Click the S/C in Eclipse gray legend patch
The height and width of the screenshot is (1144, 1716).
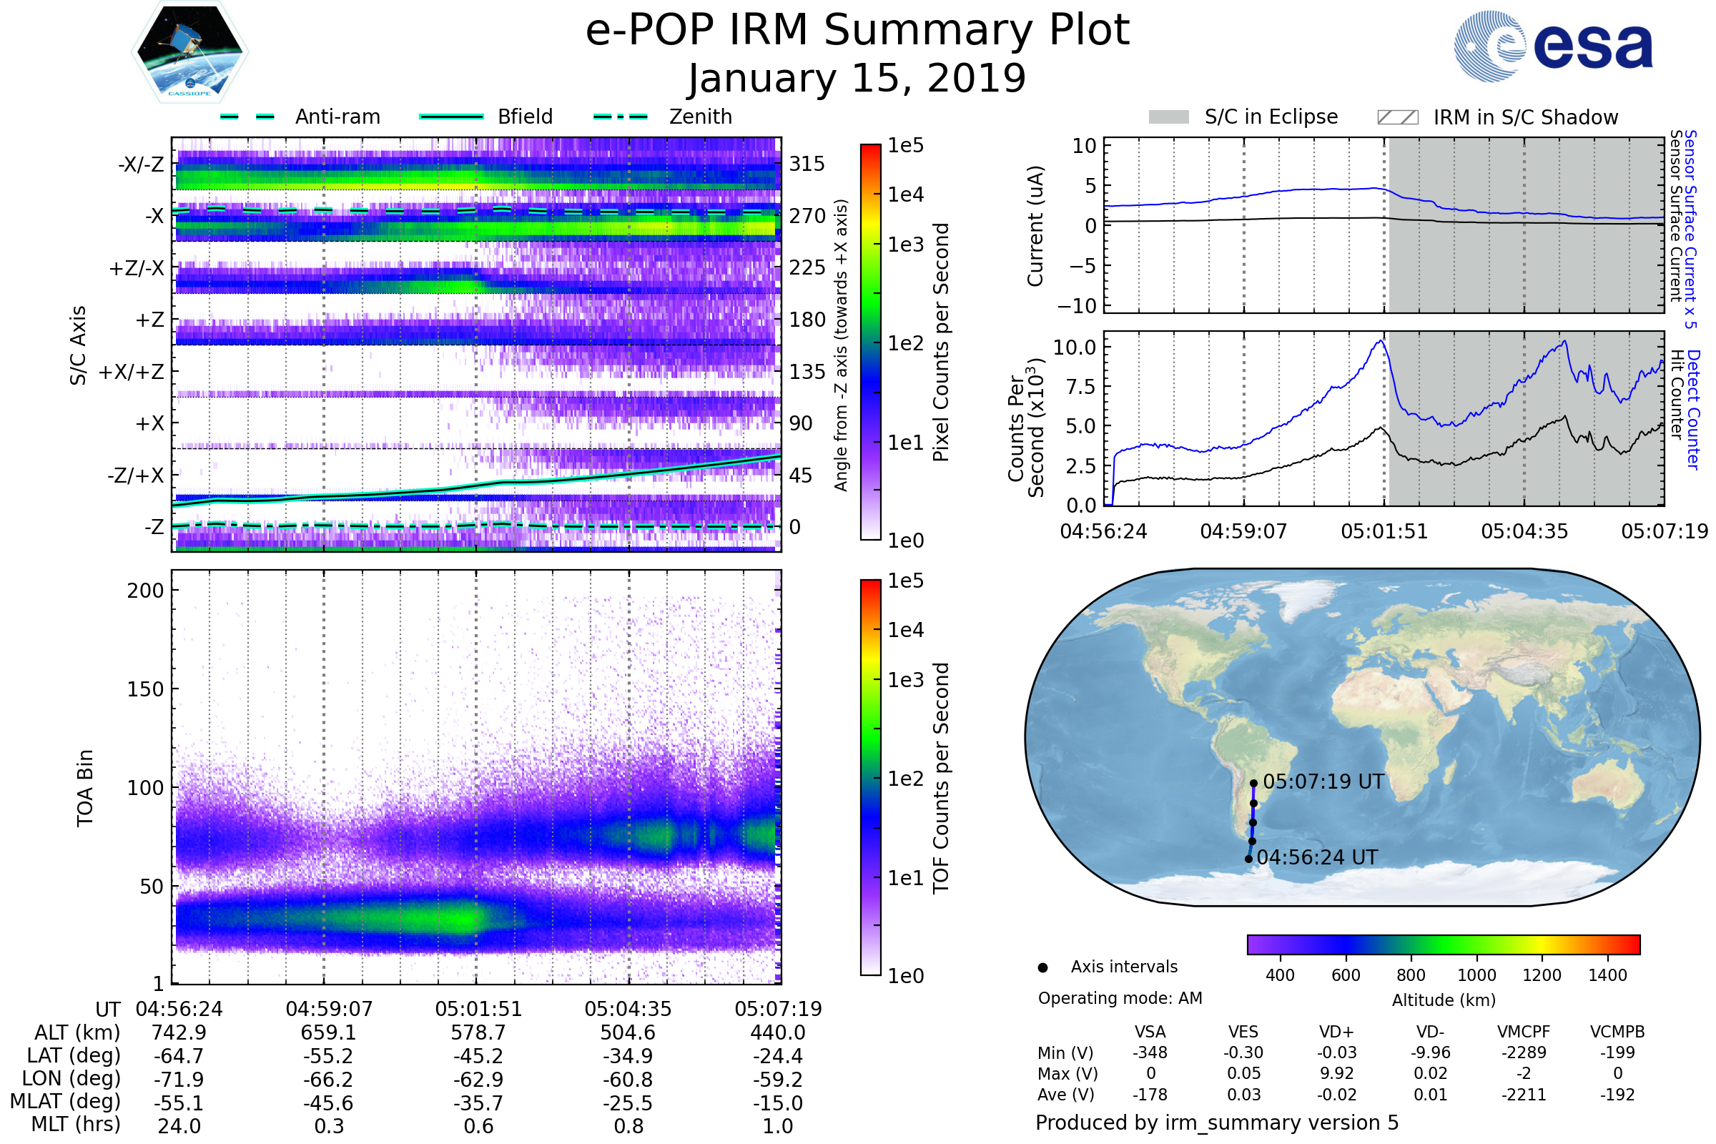point(1168,117)
